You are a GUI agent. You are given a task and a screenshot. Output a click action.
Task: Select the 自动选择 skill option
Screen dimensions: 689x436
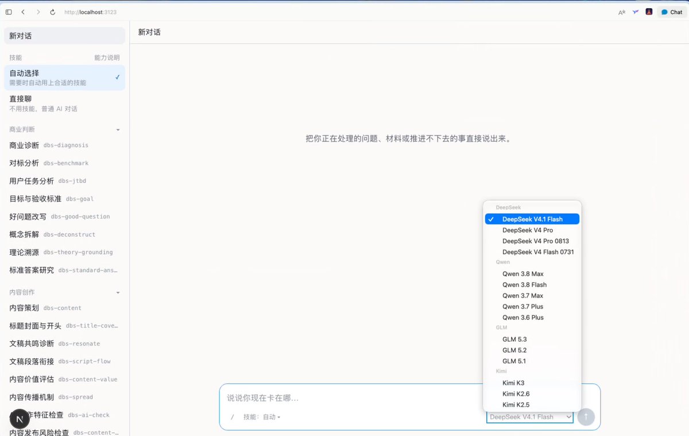tap(64, 78)
